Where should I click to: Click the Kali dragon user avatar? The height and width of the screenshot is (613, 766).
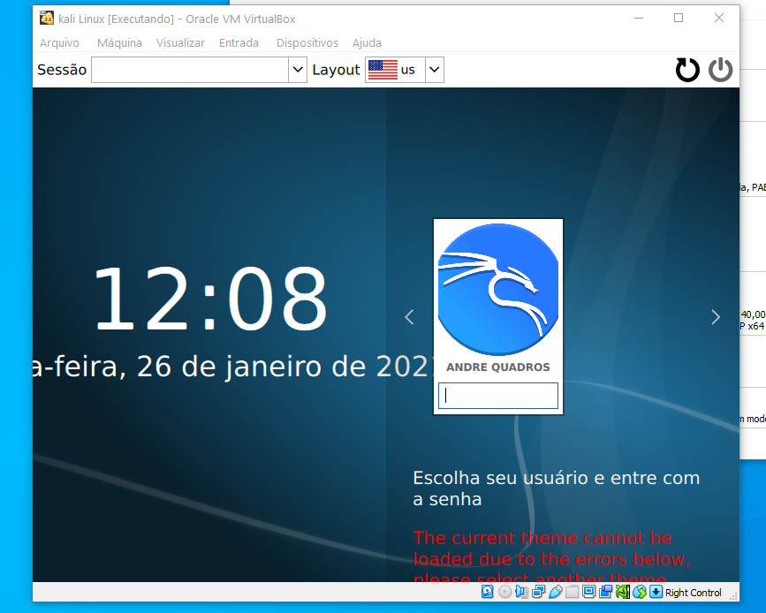[498, 289]
